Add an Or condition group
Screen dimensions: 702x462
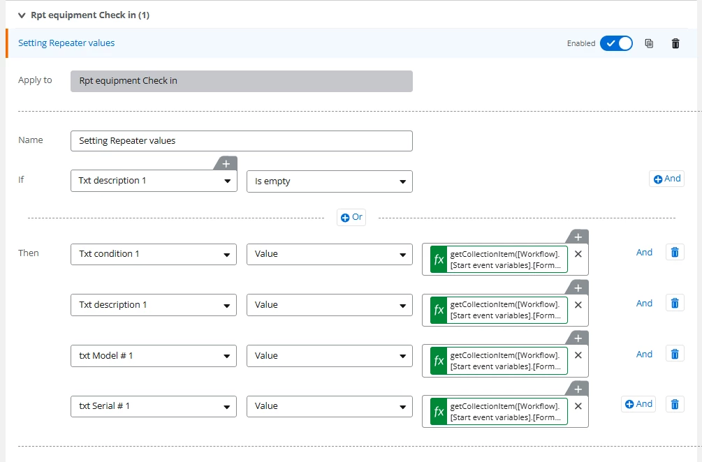tap(351, 217)
